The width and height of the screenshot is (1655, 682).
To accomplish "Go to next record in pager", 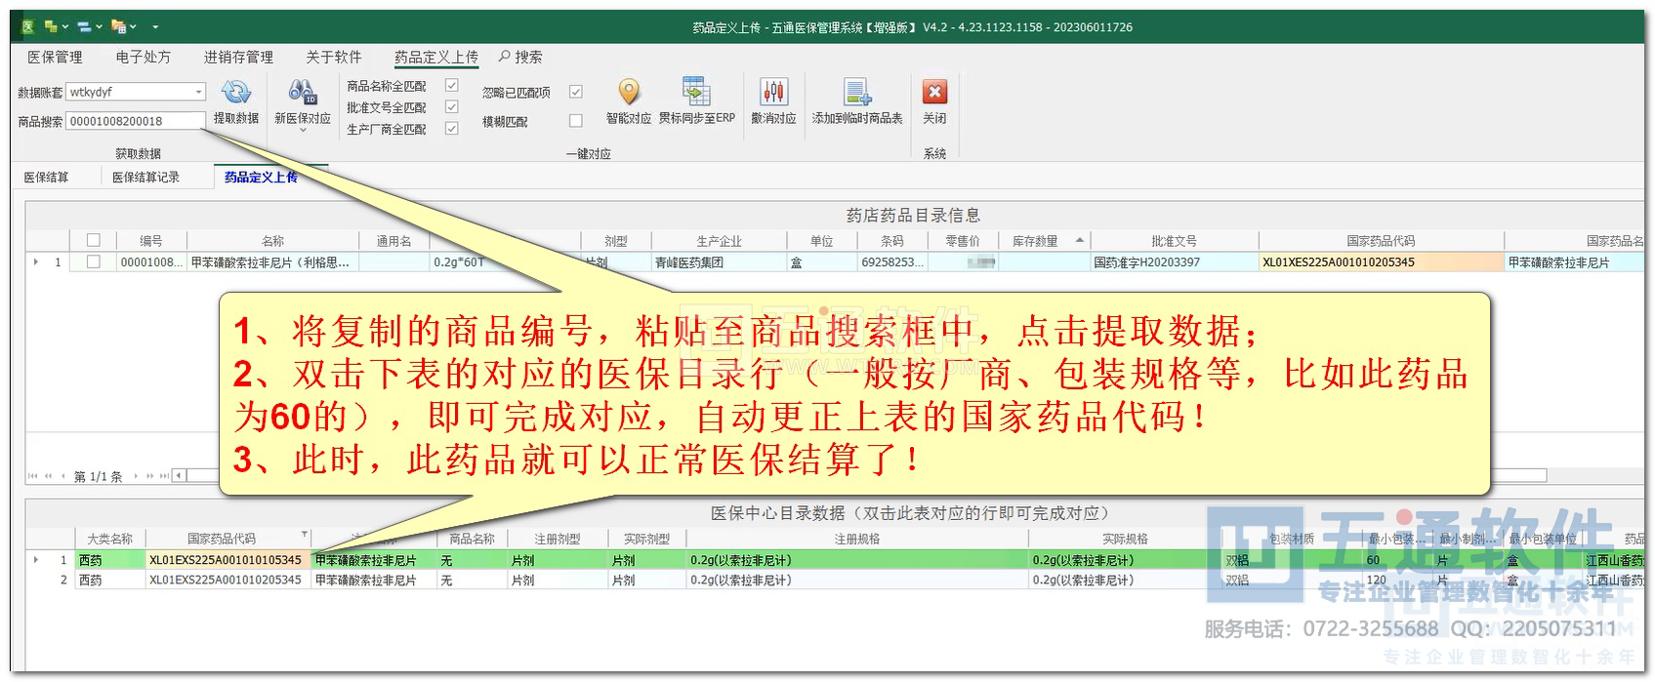I will pos(136,476).
